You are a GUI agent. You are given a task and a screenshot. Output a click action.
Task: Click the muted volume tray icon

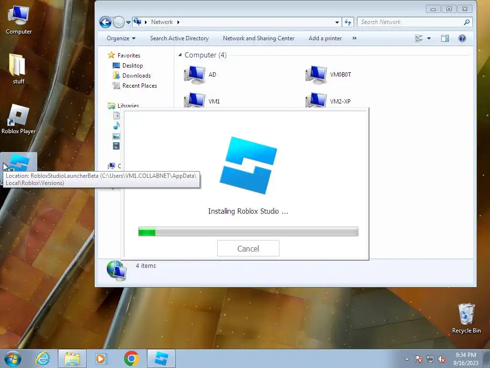pos(442,359)
